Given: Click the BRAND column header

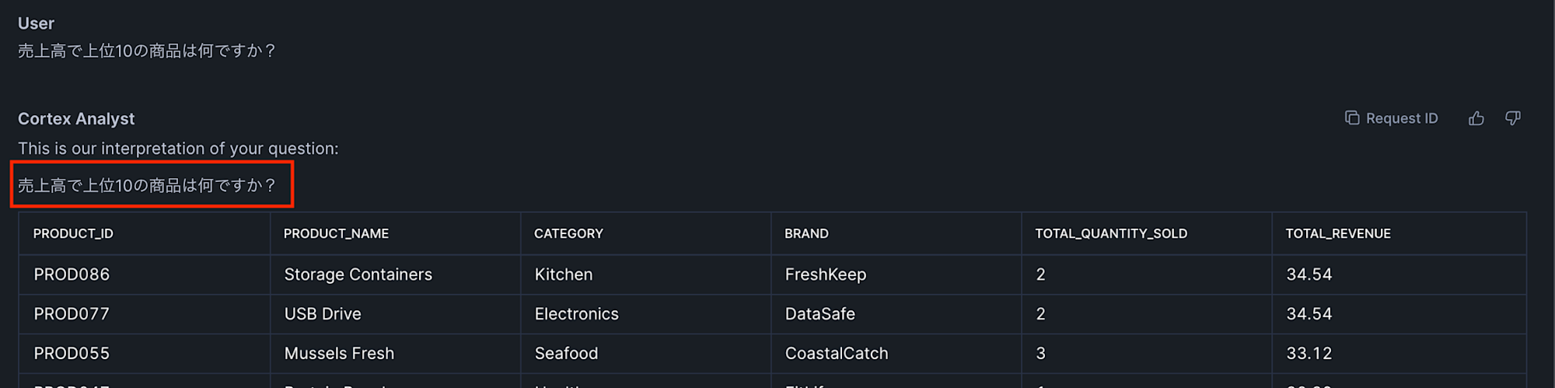Looking at the screenshot, I should pyautogui.click(x=806, y=233).
